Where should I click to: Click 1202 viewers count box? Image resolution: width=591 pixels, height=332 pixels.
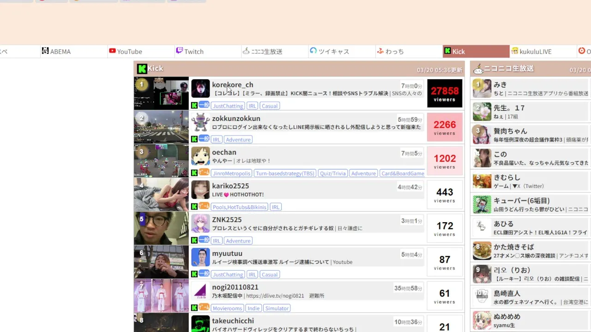pyautogui.click(x=445, y=161)
